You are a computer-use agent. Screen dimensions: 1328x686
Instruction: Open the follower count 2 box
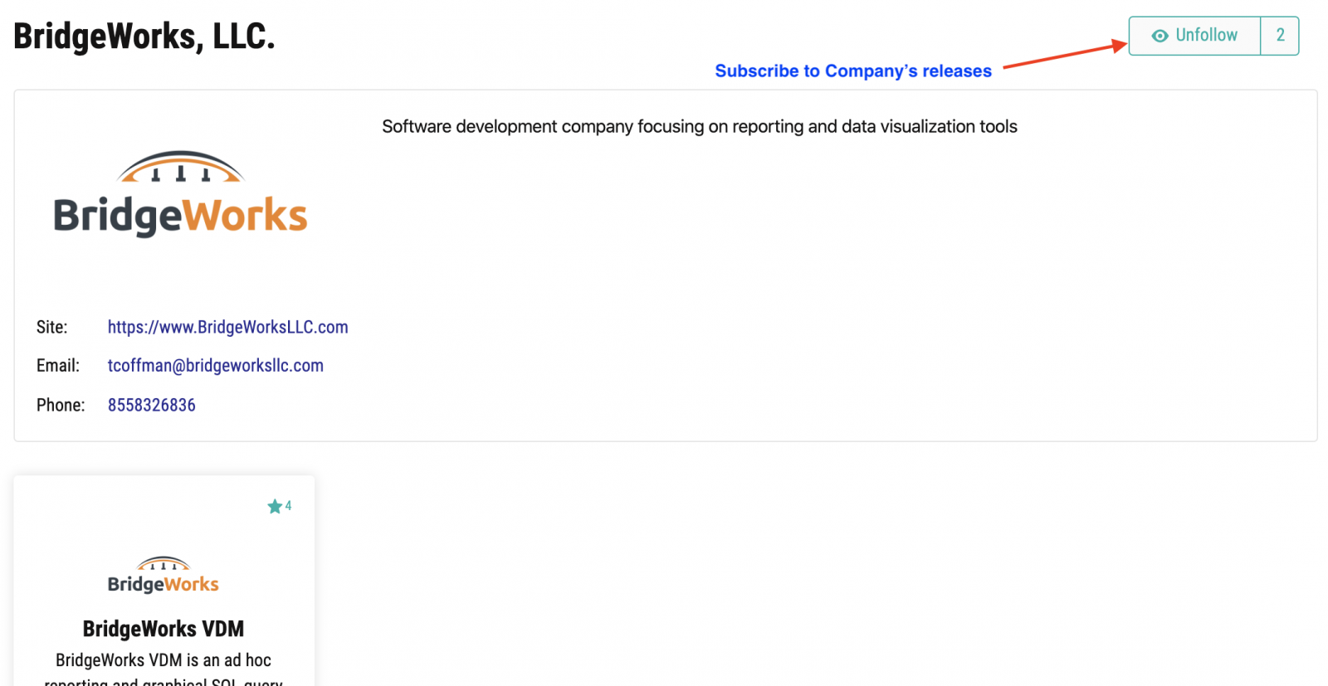(x=1280, y=36)
